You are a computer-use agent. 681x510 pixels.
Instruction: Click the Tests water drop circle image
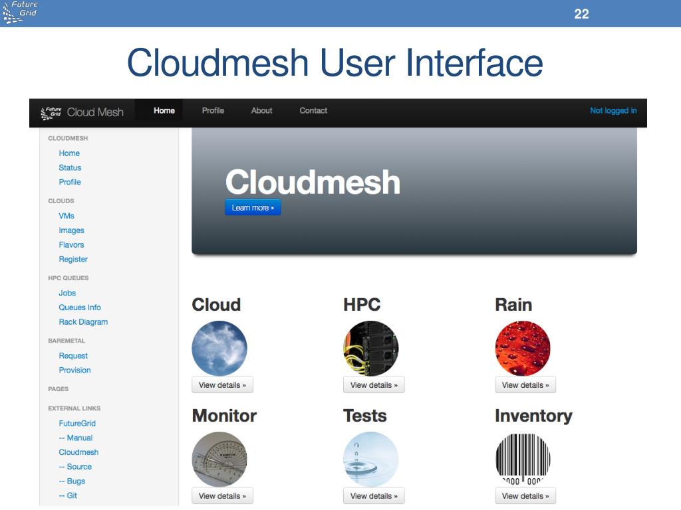(x=371, y=460)
